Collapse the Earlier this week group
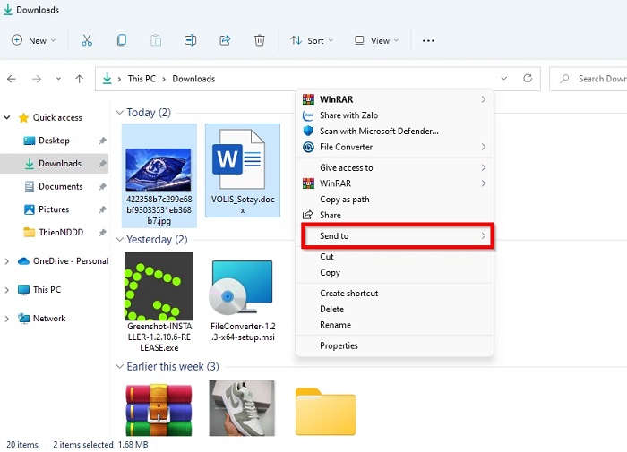627x452 pixels. [119, 366]
